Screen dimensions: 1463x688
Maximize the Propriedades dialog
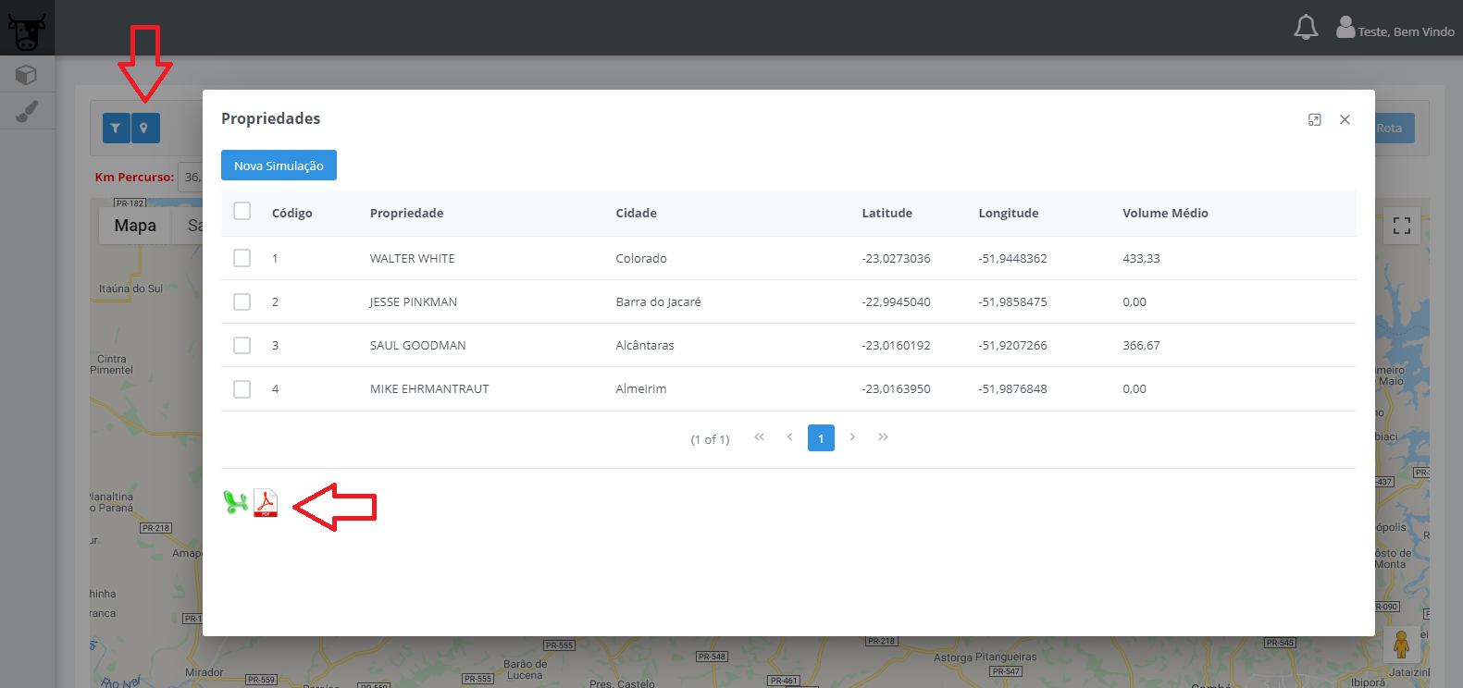click(1314, 120)
